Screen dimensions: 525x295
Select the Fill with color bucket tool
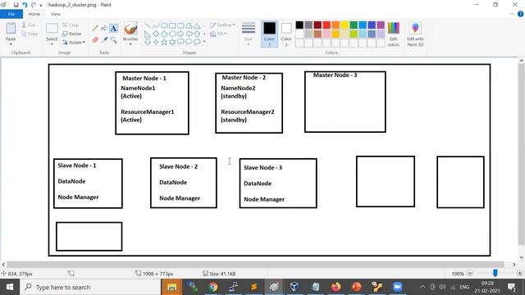(x=104, y=29)
